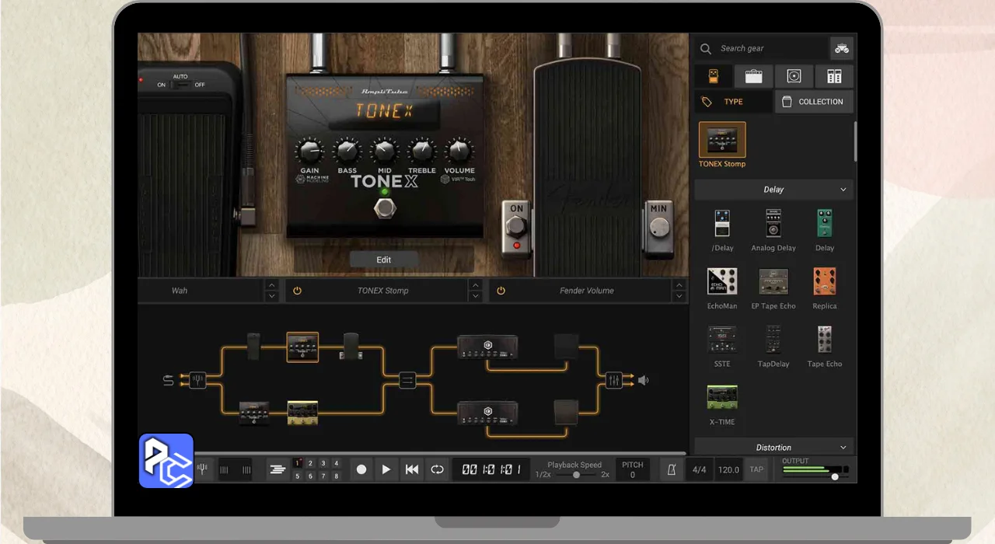Viewport: 995px width, 544px height.
Task: Click the metronome icon
Action: [671, 469]
